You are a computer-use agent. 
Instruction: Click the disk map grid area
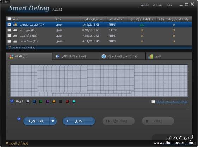coord(99,81)
